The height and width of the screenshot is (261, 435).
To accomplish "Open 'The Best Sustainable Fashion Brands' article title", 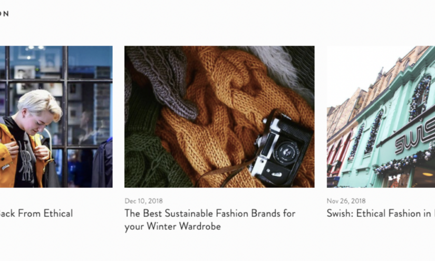I will tap(210, 220).
